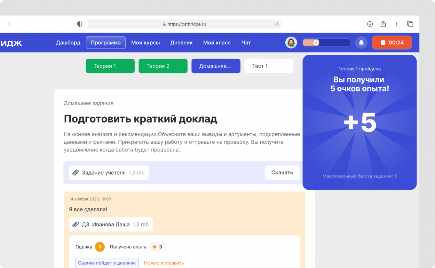This screenshot has width=435, height=268.
Task: Click the Теория 1 пройдена label
Action: pyautogui.click(x=360, y=69)
